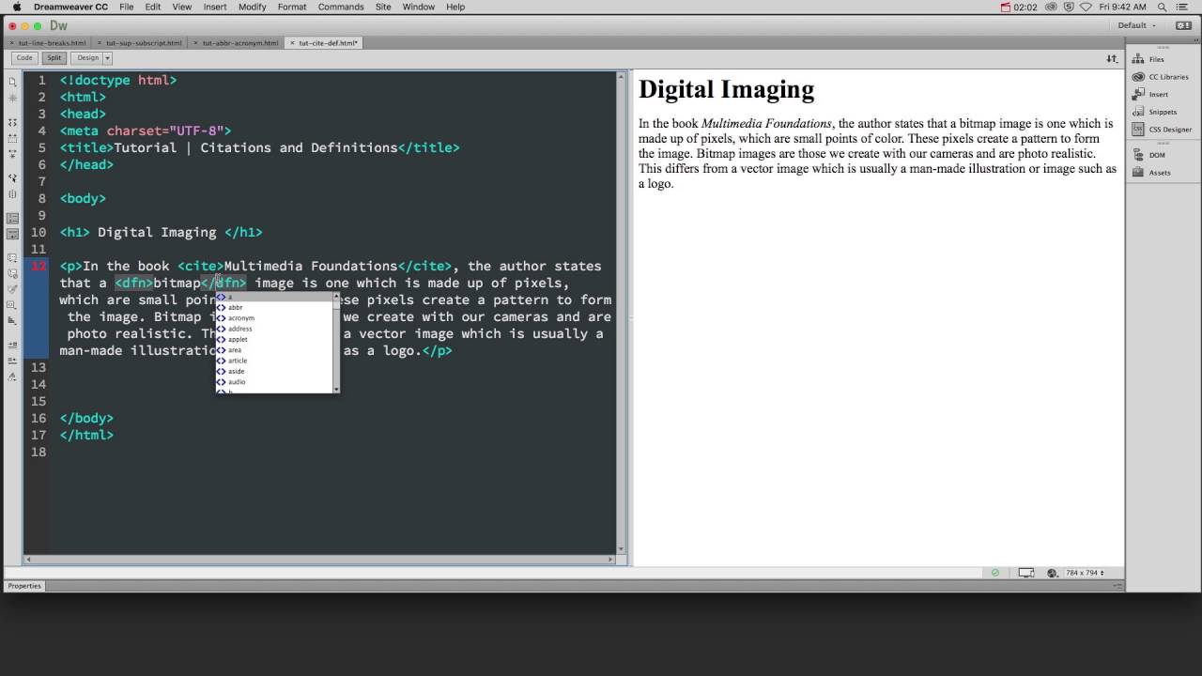The image size is (1202, 676).
Task: Click the Format Source Code toolbar icon
Action: 12,376
